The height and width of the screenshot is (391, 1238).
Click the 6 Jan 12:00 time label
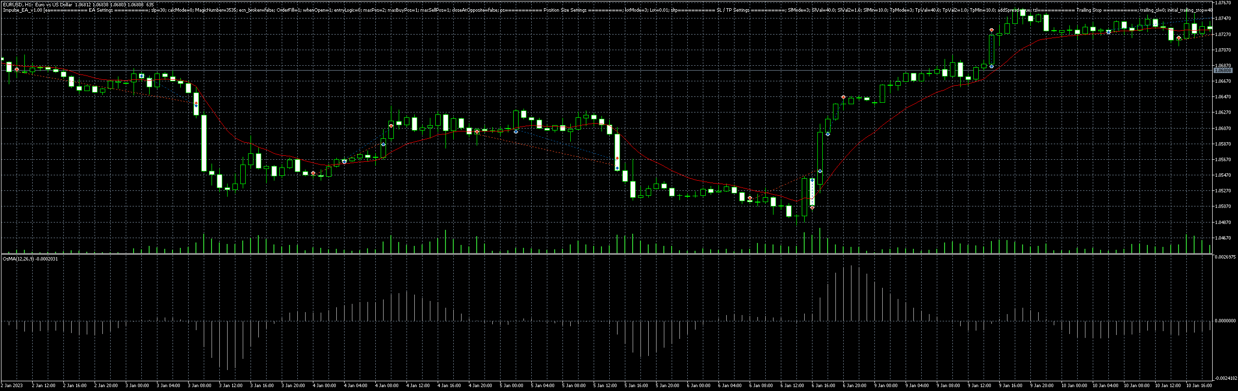tap(792, 386)
